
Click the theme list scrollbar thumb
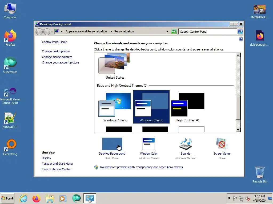238,108
